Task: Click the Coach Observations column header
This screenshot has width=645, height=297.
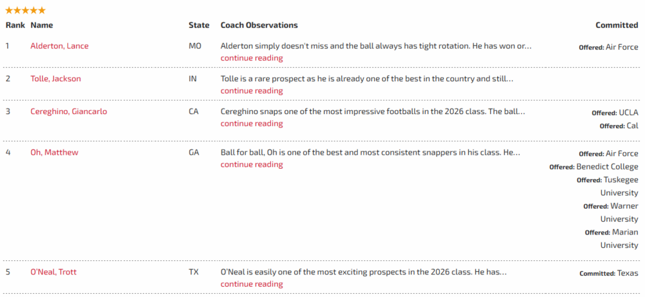Action: point(259,25)
